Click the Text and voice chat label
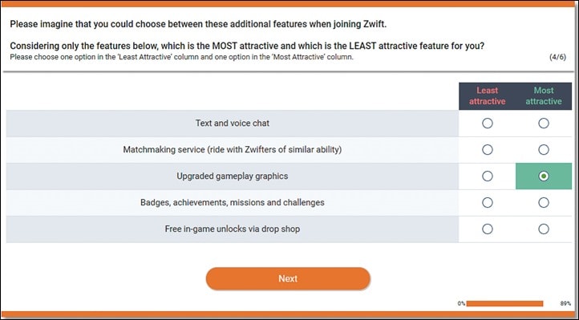 pyautogui.click(x=233, y=124)
